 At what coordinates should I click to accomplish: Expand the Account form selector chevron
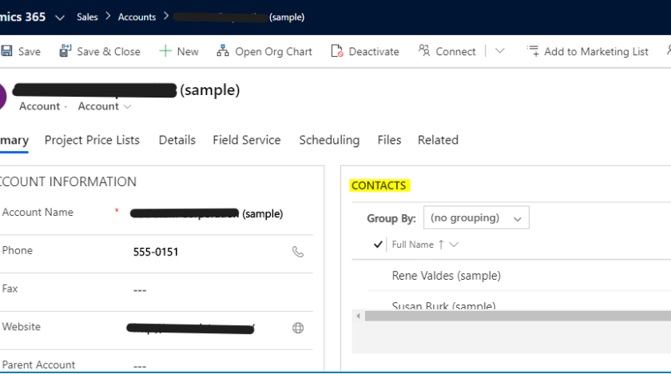(128, 107)
